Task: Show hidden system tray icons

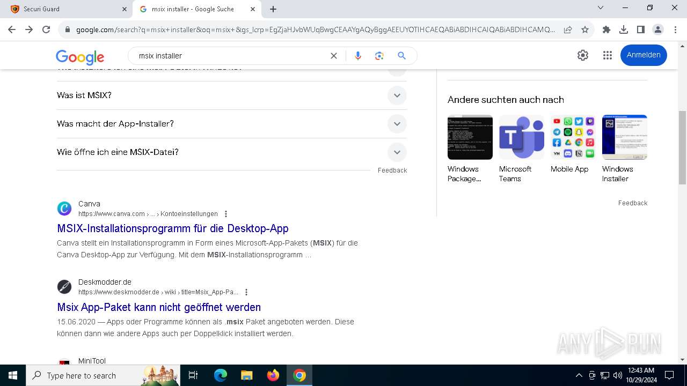Action: pyautogui.click(x=579, y=375)
